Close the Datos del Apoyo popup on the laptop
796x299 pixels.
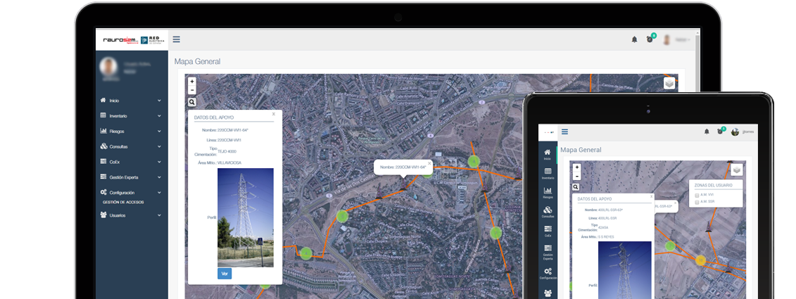click(274, 114)
